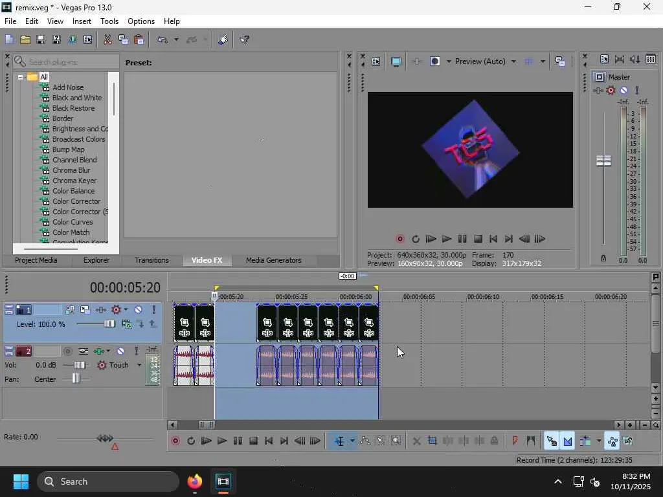Click Track FX icon on audio track 2
663x497 pixels.
[x=98, y=351]
